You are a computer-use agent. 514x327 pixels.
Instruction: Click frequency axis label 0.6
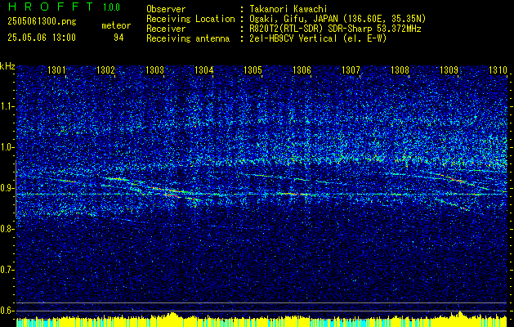pyautogui.click(x=7, y=311)
